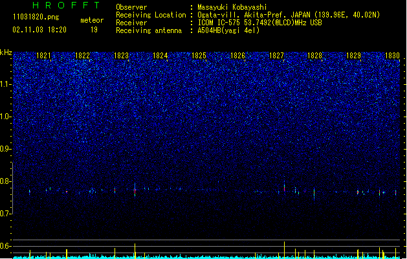Click the 1825 time marker

(x=199, y=56)
